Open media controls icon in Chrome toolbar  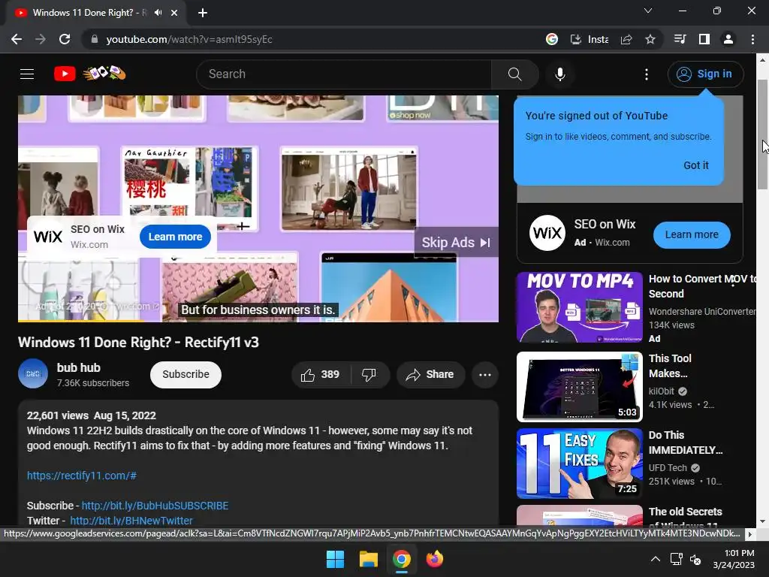pyautogui.click(x=680, y=39)
